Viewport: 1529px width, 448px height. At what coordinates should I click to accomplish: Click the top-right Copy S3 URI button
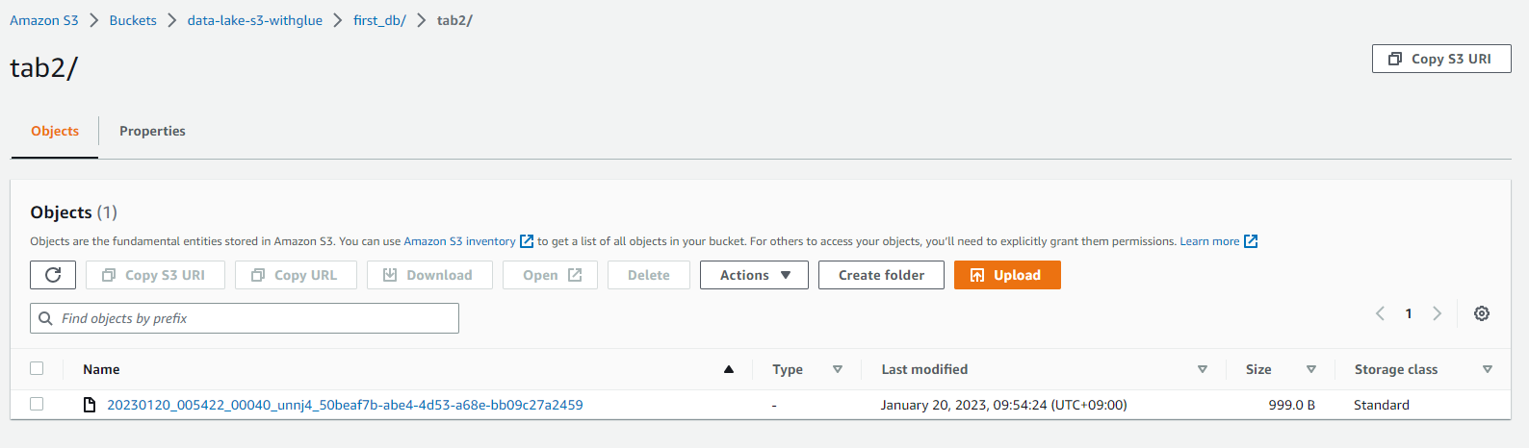pos(1441,59)
